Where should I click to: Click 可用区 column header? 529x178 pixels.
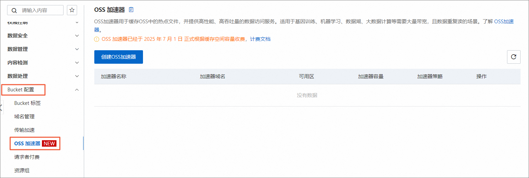[307, 77]
